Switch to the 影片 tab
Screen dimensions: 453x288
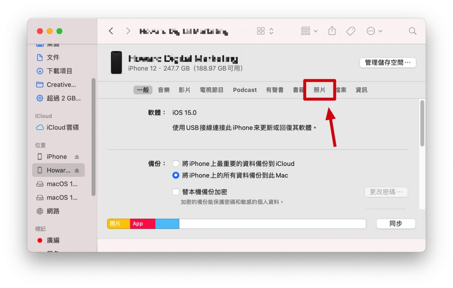[185, 90]
